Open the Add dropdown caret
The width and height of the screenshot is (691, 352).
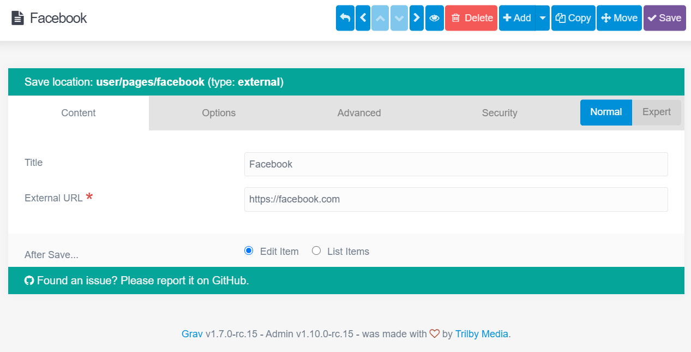[x=543, y=18]
